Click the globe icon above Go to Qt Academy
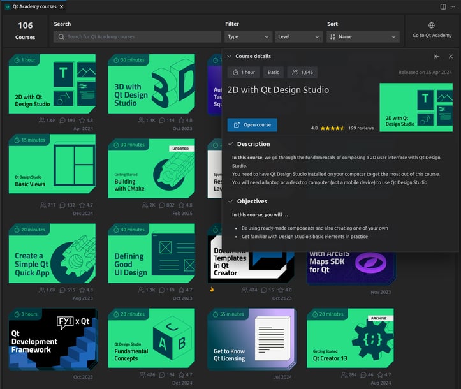 (431, 26)
